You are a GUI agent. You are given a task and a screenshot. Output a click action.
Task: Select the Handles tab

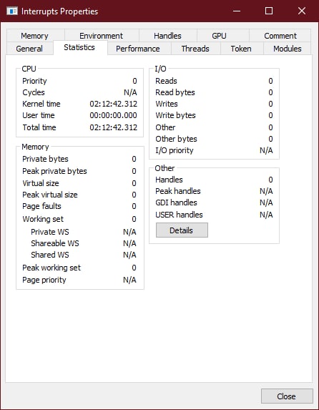pyautogui.click(x=168, y=36)
